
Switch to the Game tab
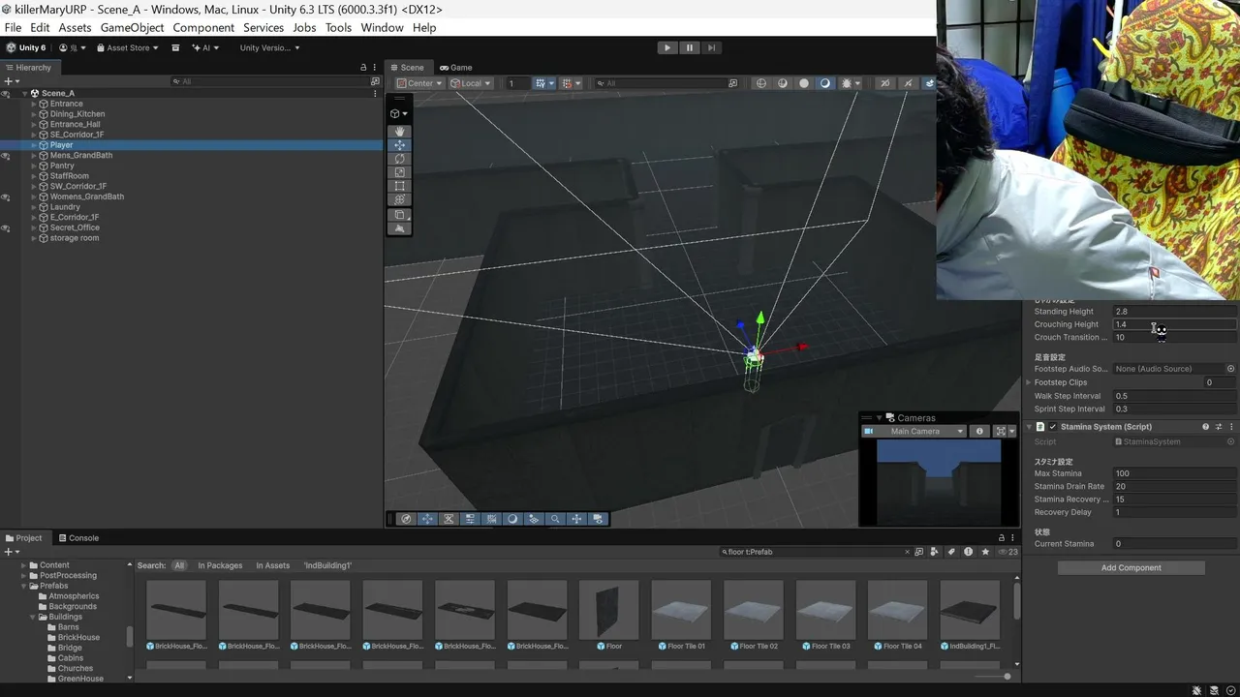[x=456, y=68]
